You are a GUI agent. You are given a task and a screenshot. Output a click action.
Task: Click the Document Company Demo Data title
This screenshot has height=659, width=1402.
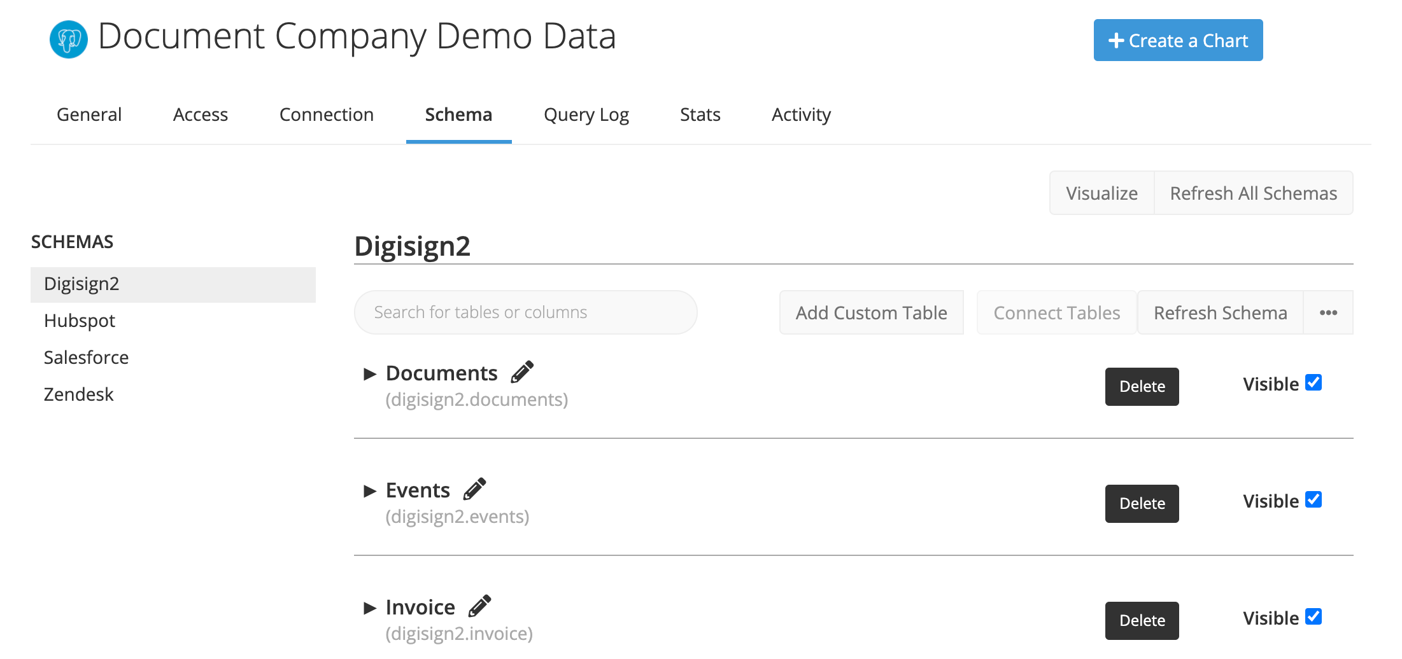[357, 36]
